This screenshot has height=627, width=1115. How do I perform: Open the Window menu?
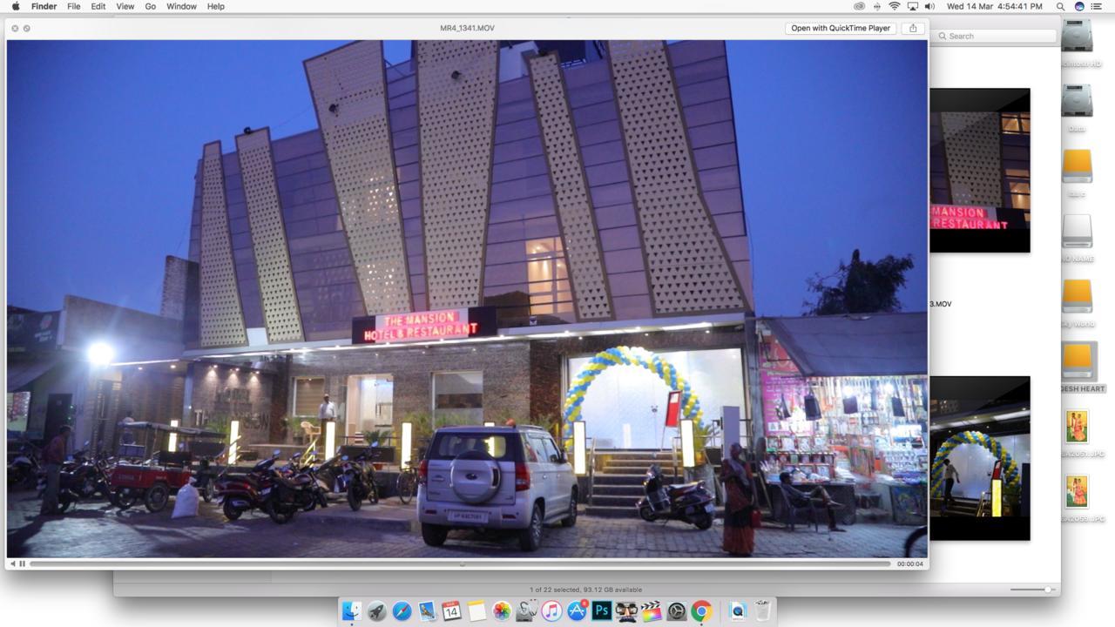coord(181,6)
